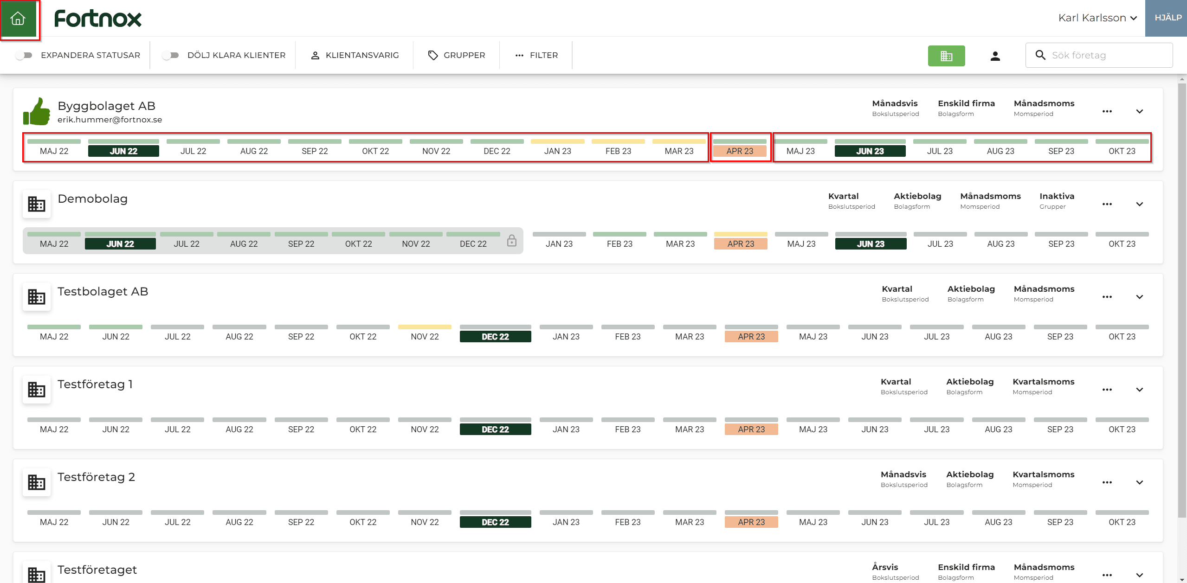
Task: Open the Testföretag 1 company name
Action: click(95, 384)
